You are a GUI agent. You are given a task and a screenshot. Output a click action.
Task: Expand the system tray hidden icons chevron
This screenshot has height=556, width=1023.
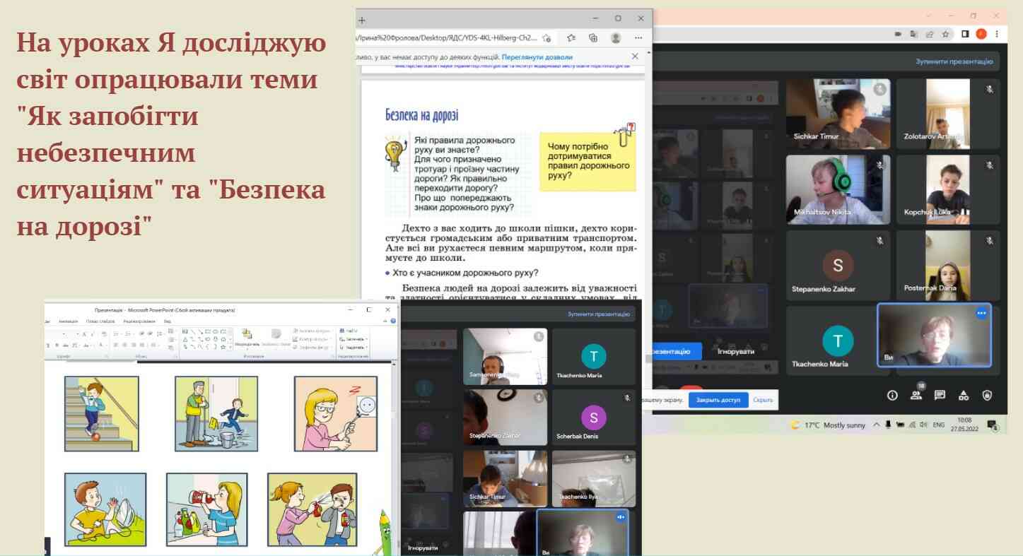877,425
